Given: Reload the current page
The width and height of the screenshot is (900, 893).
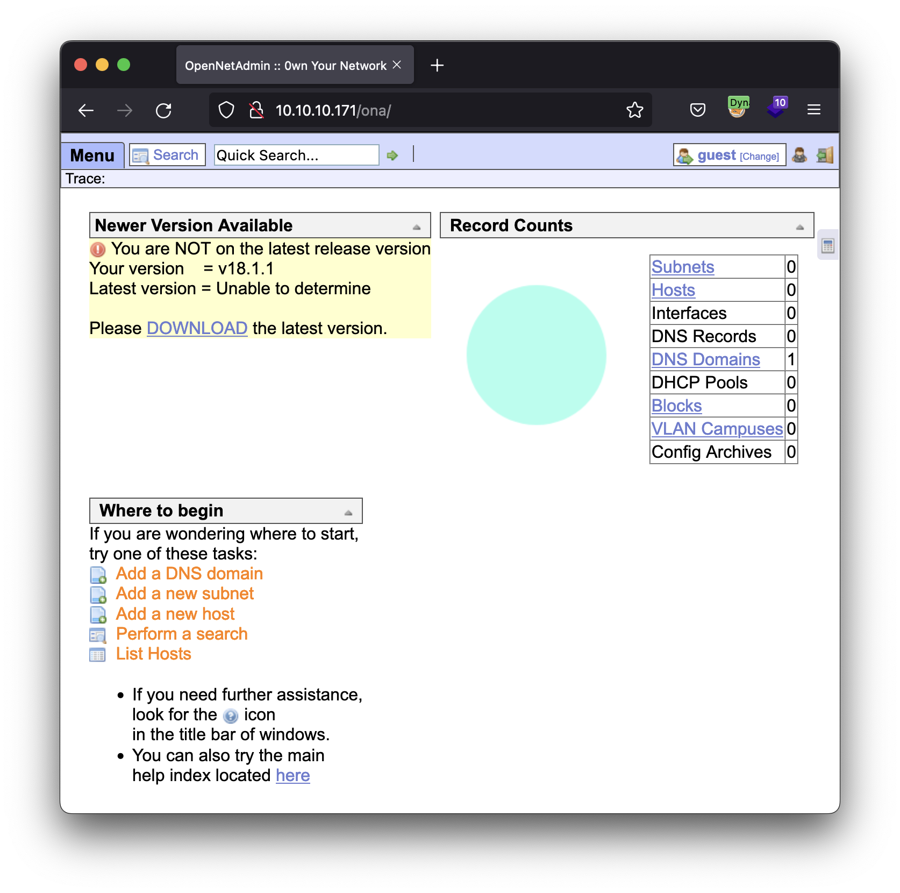Looking at the screenshot, I should [x=163, y=111].
